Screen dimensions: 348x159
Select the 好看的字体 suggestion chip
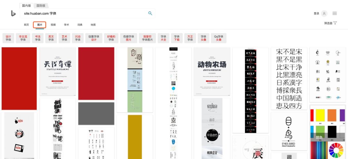(x=111, y=38)
